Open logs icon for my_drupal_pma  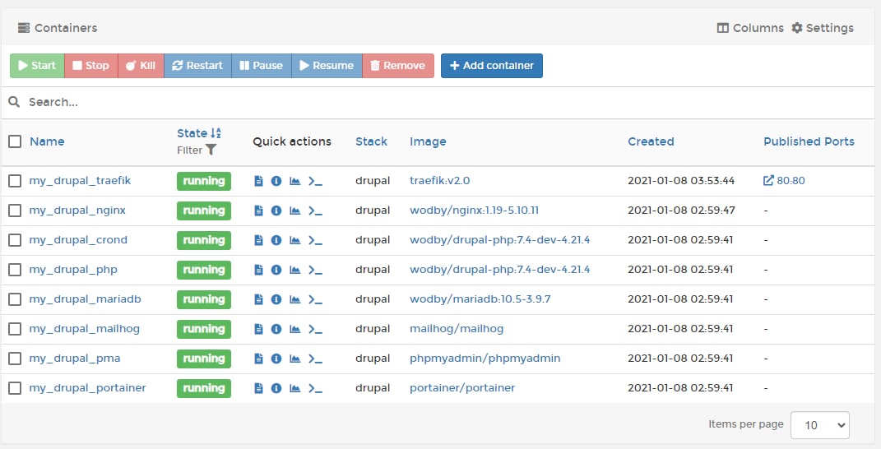click(x=258, y=359)
